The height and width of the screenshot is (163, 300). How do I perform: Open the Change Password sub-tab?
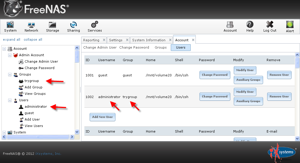click(x=134, y=47)
